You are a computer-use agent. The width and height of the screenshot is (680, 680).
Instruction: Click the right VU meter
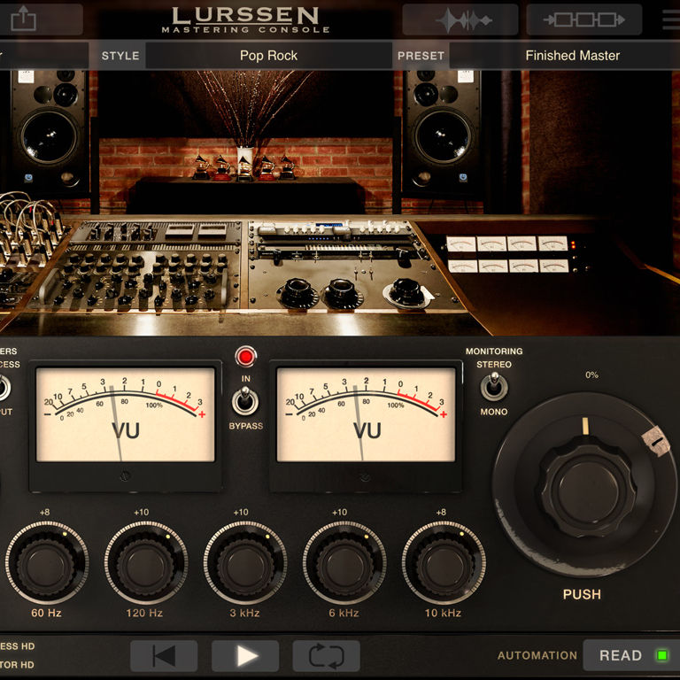click(366, 415)
